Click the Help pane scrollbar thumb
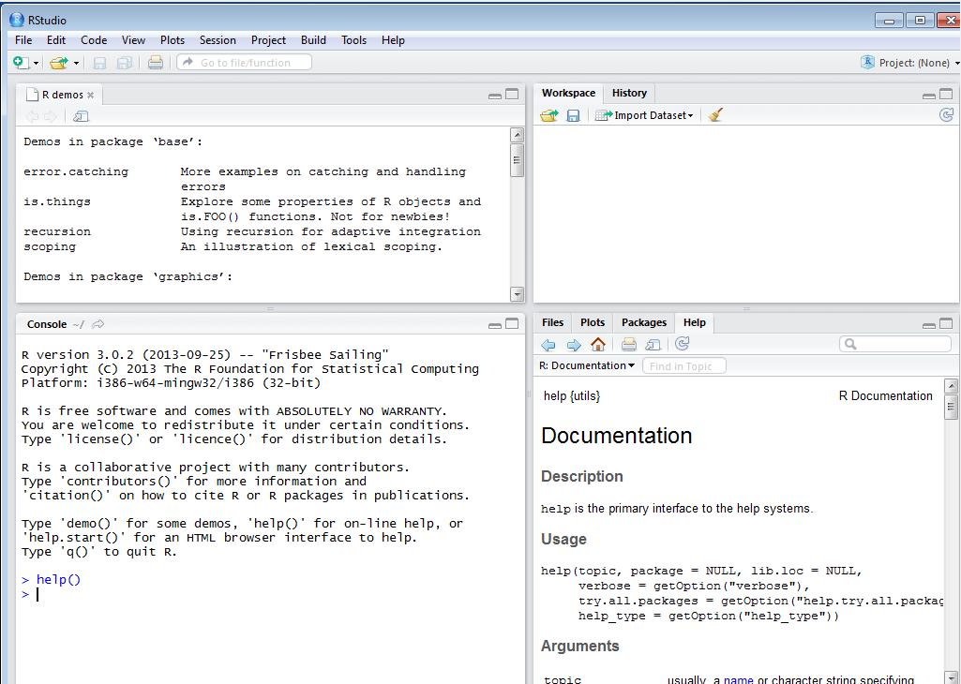961x684 pixels. click(952, 408)
